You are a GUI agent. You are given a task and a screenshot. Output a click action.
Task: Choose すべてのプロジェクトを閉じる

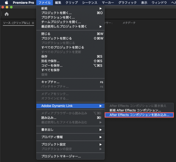70,47
